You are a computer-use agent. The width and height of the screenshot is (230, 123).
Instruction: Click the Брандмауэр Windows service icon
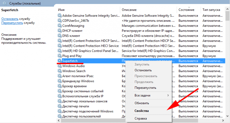coord(59,81)
